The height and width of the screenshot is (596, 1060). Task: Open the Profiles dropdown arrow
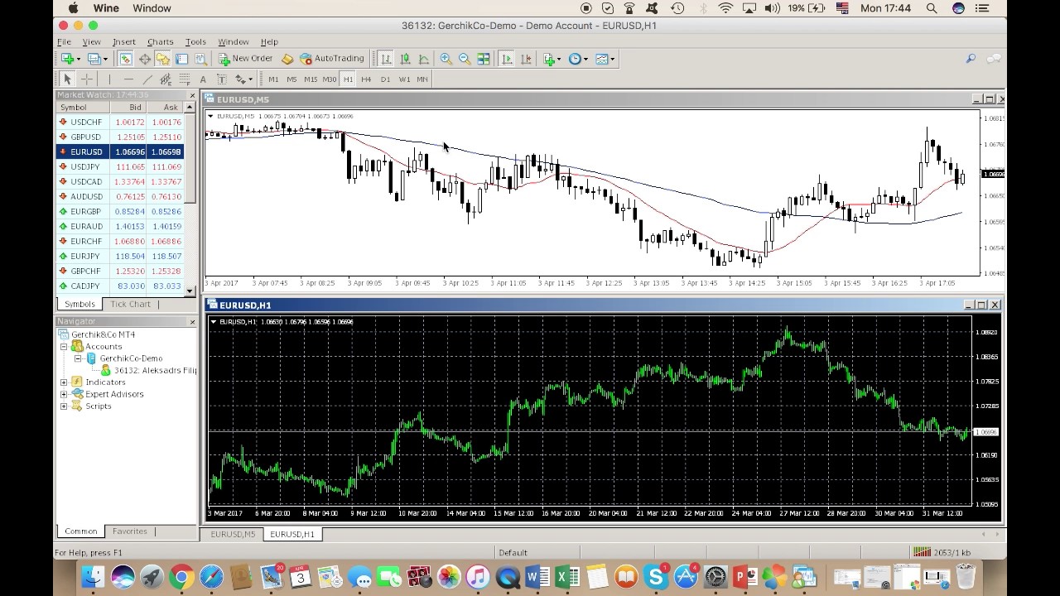tap(106, 59)
